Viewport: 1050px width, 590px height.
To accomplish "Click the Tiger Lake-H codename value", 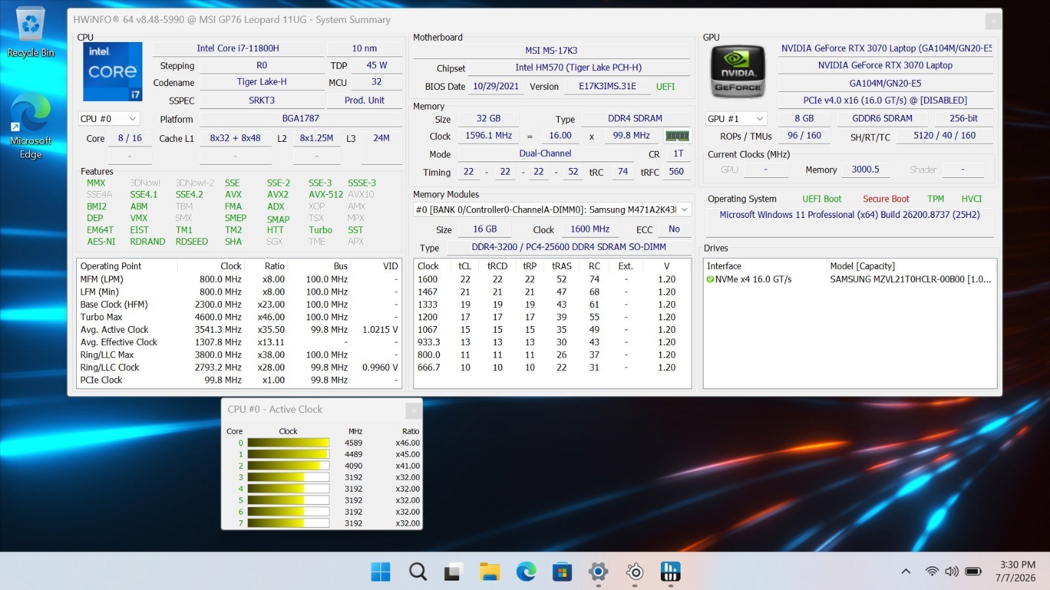I will pos(262,82).
